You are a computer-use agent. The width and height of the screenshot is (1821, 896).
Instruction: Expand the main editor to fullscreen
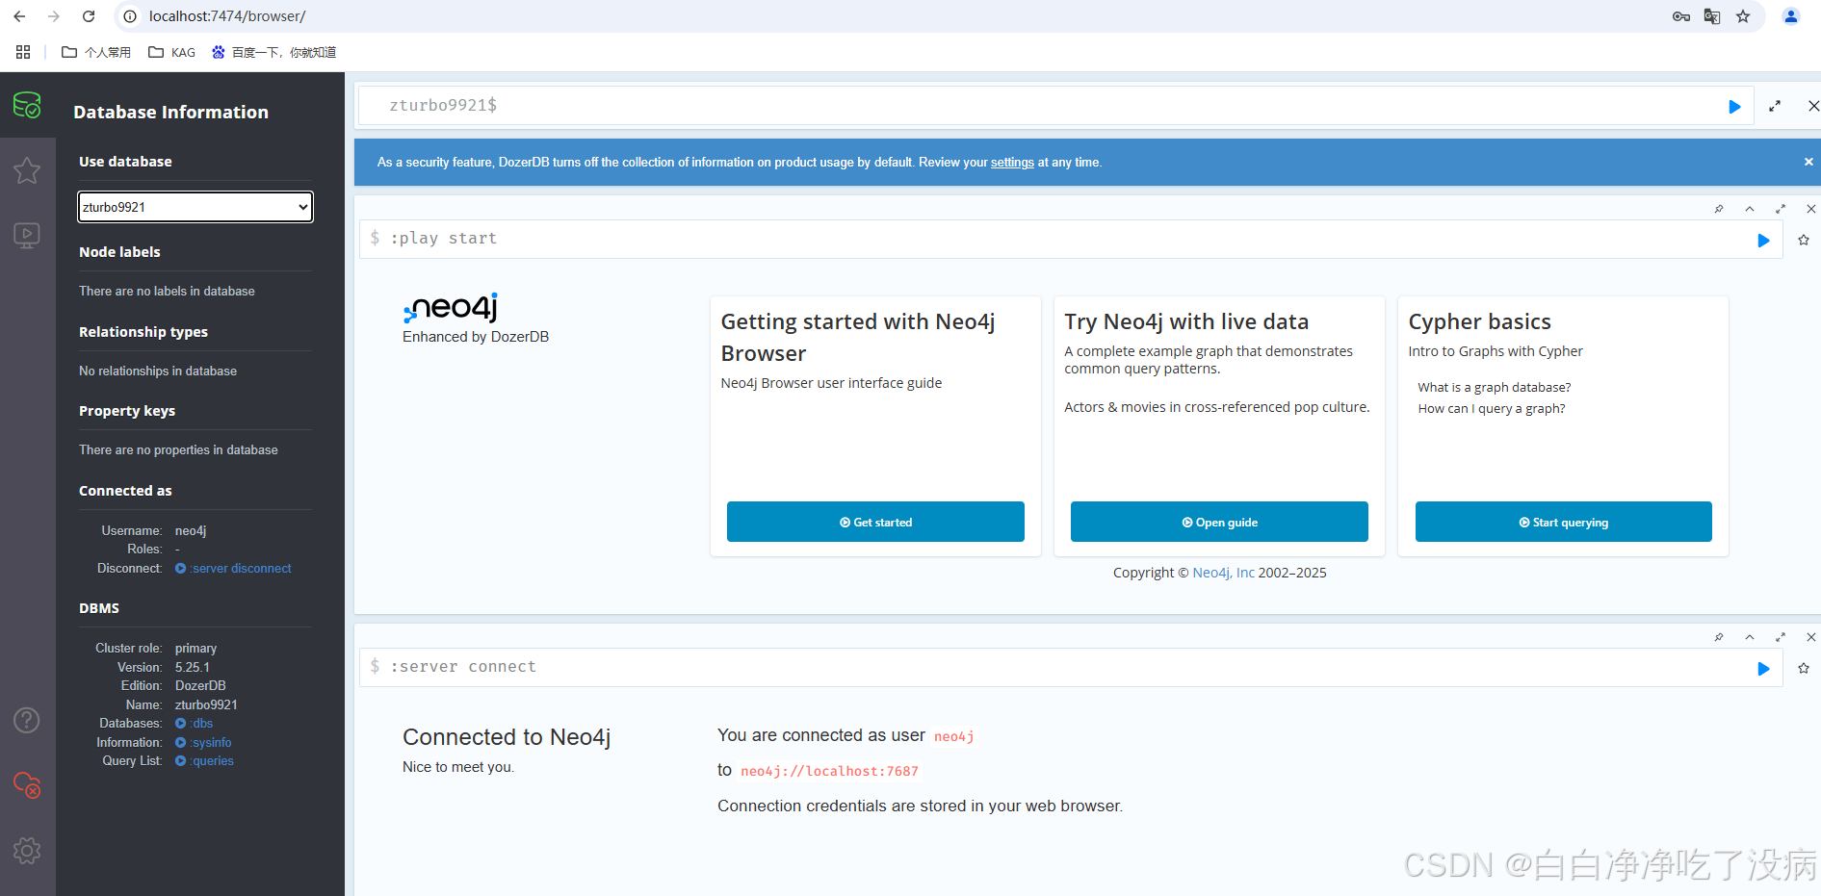click(1775, 107)
